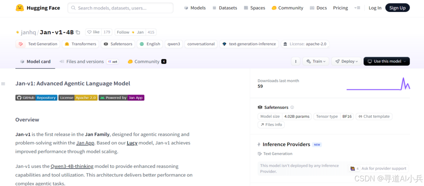Open the Community nav item in header
Screen dimensions: 424x186
click(x=287, y=8)
